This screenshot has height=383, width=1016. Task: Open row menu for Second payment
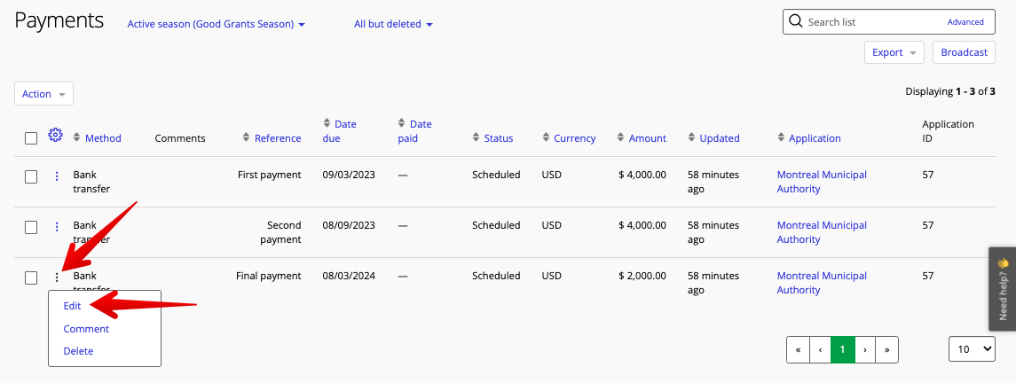57,226
